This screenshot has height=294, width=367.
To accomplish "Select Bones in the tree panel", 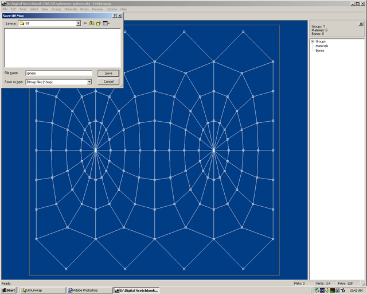I will click(x=320, y=51).
